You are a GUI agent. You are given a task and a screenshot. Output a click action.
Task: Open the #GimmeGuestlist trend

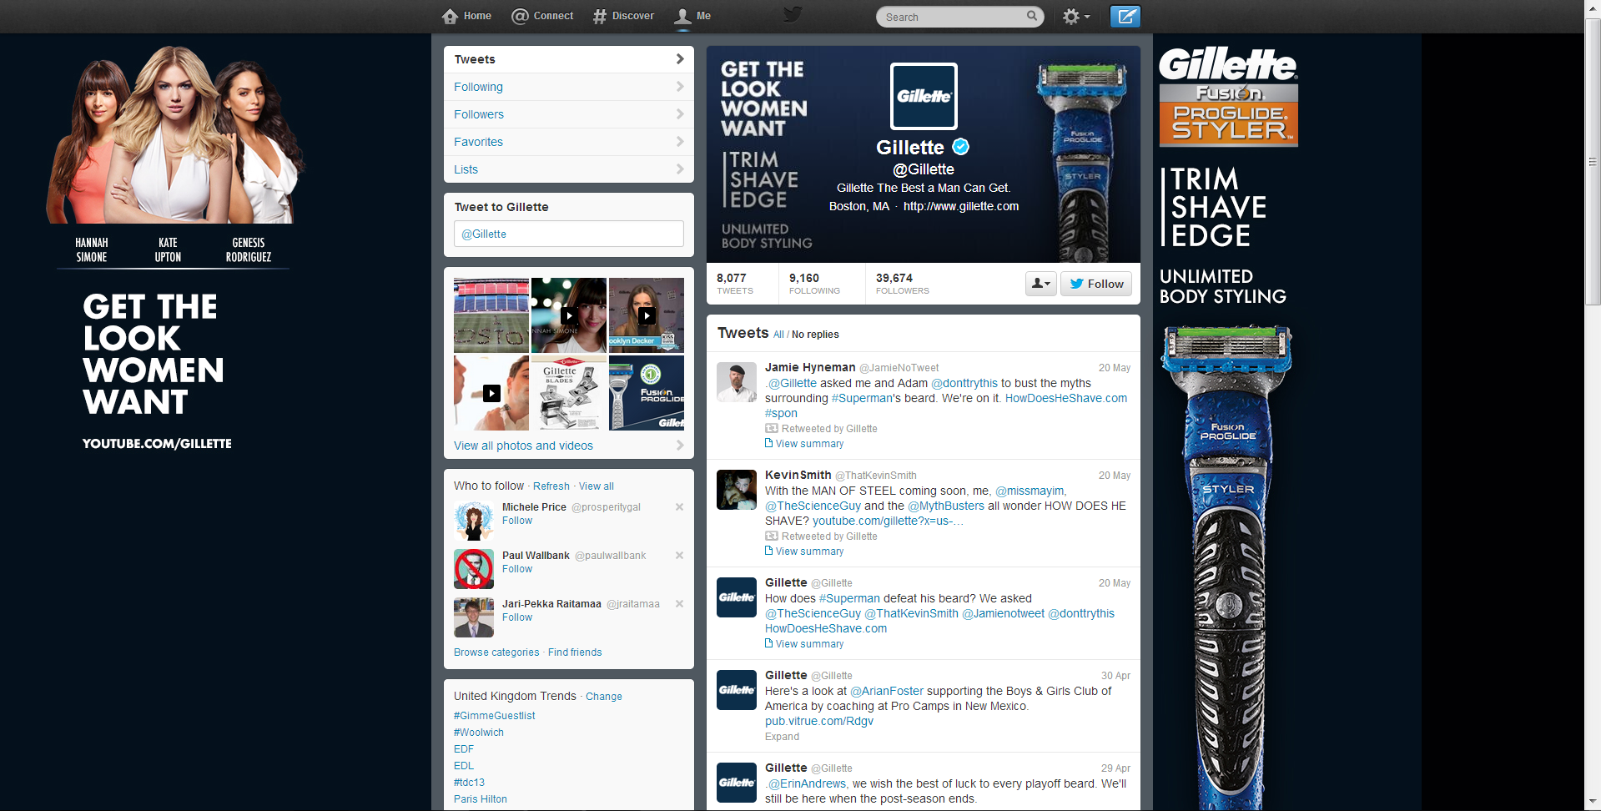click(x=495, y=716)
